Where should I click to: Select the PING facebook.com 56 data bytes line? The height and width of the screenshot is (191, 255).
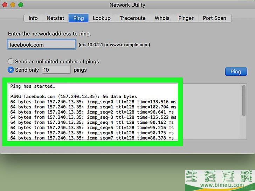[74, 96]
